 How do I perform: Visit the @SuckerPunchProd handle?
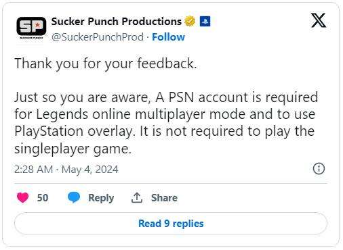[x=98, y=37]
